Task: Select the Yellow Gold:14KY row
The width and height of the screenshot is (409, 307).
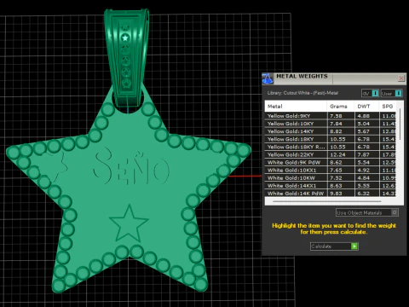Action: 331,131
